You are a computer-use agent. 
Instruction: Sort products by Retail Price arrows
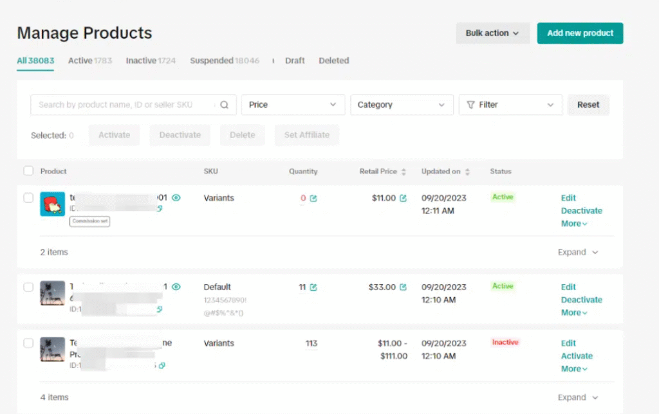coord(404,171)
